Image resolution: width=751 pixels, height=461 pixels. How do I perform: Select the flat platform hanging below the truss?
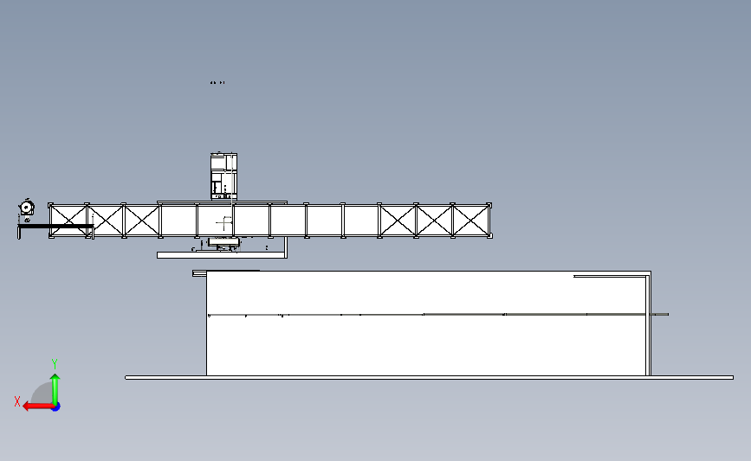221,255
